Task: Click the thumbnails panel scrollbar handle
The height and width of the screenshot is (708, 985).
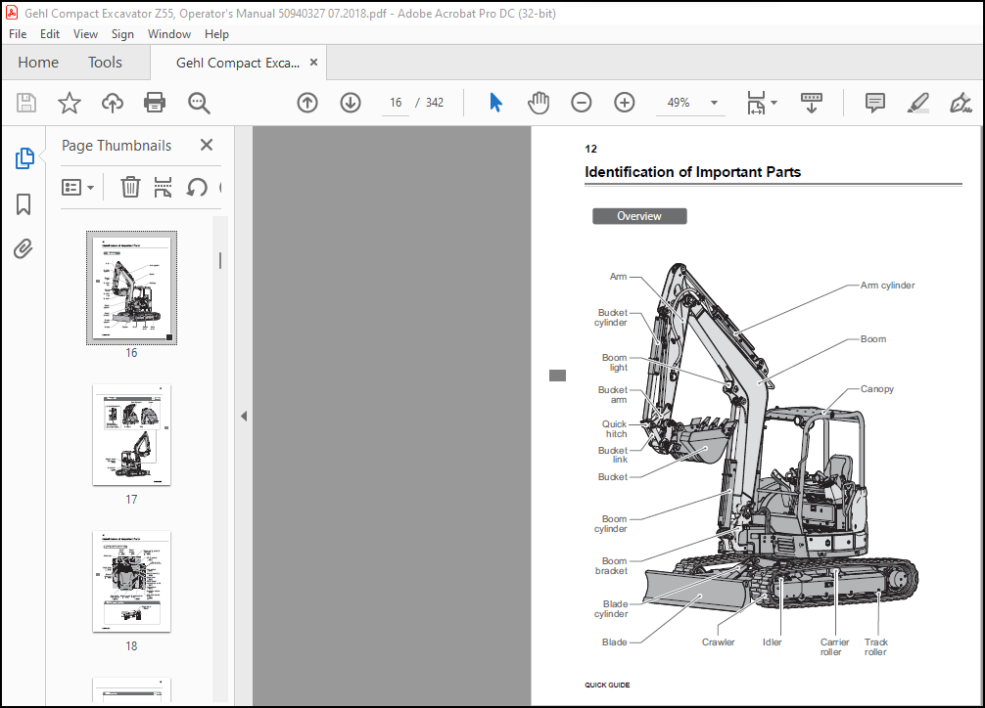Action: coord(220,260)
